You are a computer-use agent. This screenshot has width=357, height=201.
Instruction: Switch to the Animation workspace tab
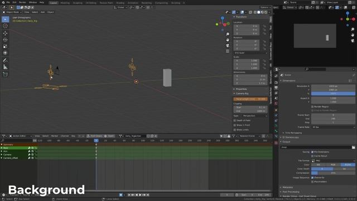(x=133, y=3)
